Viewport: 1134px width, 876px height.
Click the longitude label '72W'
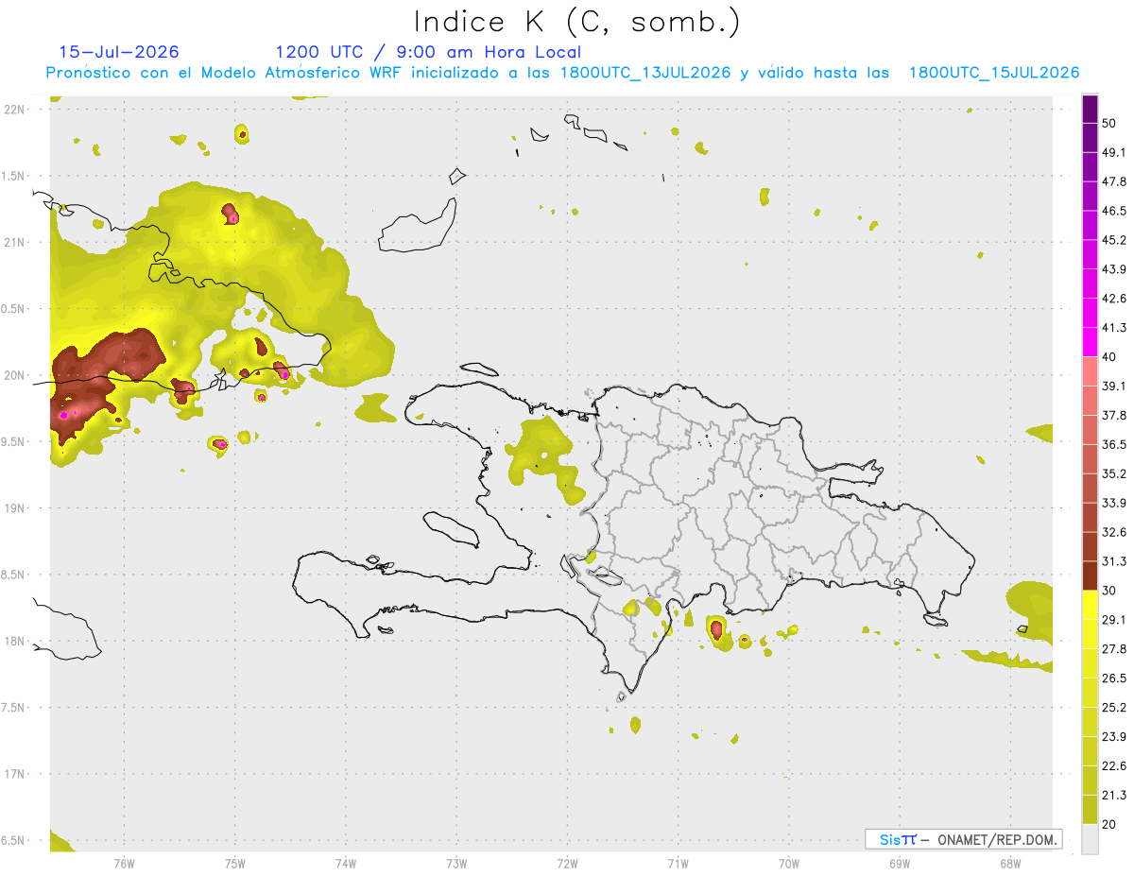(567, 864)
